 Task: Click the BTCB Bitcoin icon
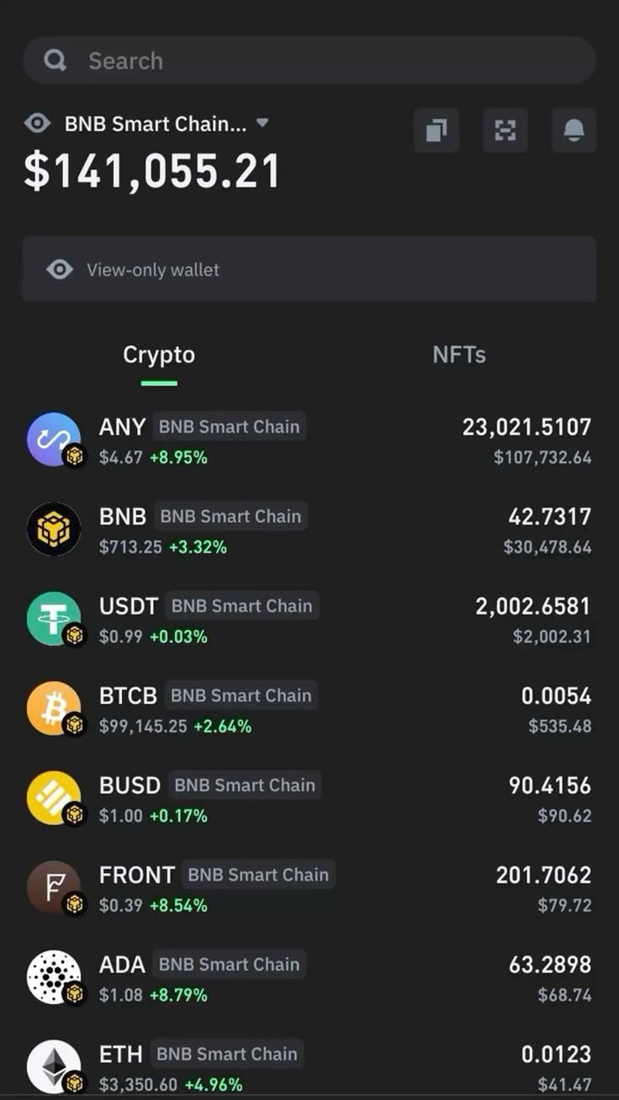click(x=54, y=708)
